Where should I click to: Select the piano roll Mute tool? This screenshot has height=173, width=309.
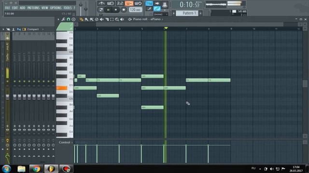(x=102, y=19)
